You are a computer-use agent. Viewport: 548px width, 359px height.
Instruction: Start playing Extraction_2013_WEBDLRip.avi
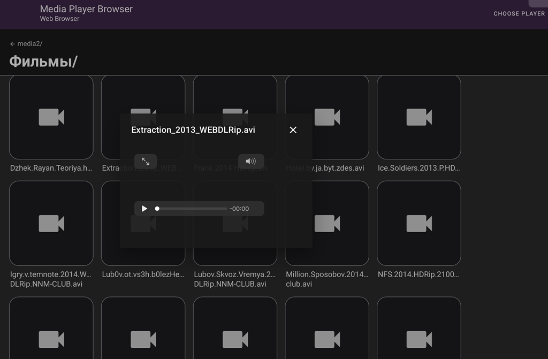144,208
